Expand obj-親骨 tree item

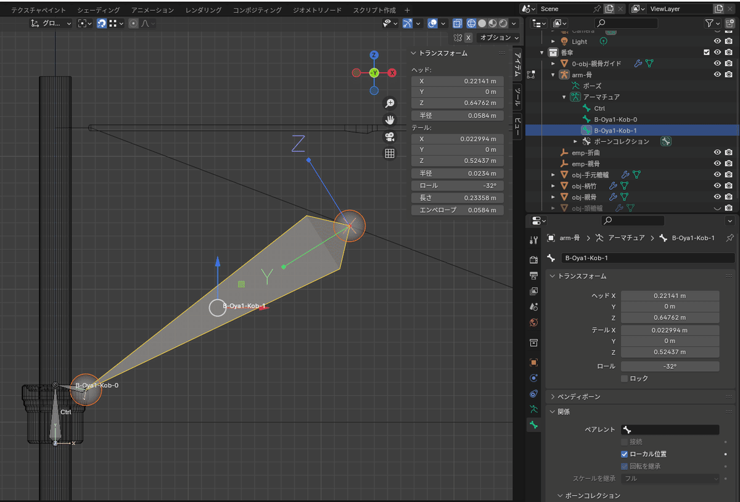coord(553,197)
